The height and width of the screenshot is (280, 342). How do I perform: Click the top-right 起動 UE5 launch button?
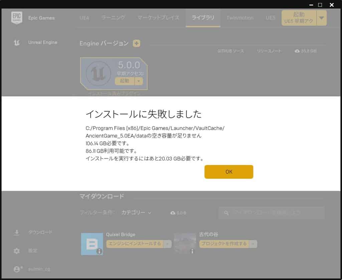[299, 18]
